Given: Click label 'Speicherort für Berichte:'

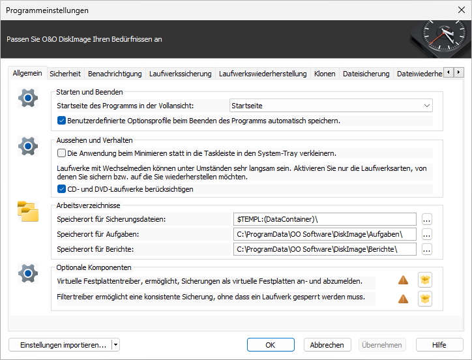Looking at the screenshot, I should (95, 249).
